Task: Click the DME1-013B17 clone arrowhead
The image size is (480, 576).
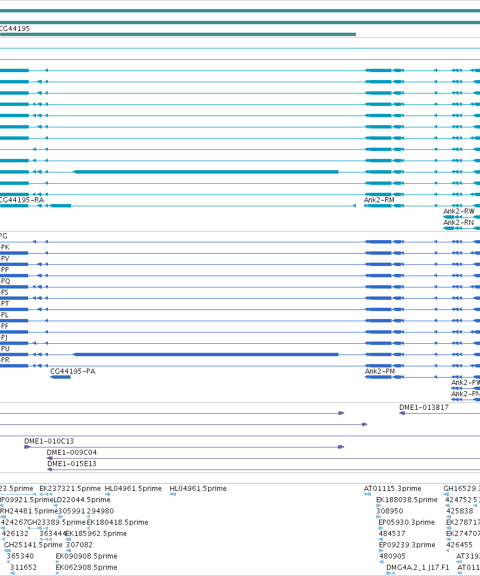Action: (402, 413)
